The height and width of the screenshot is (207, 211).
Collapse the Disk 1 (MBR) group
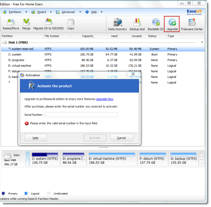pyautogui.click(x=202, y=42)
